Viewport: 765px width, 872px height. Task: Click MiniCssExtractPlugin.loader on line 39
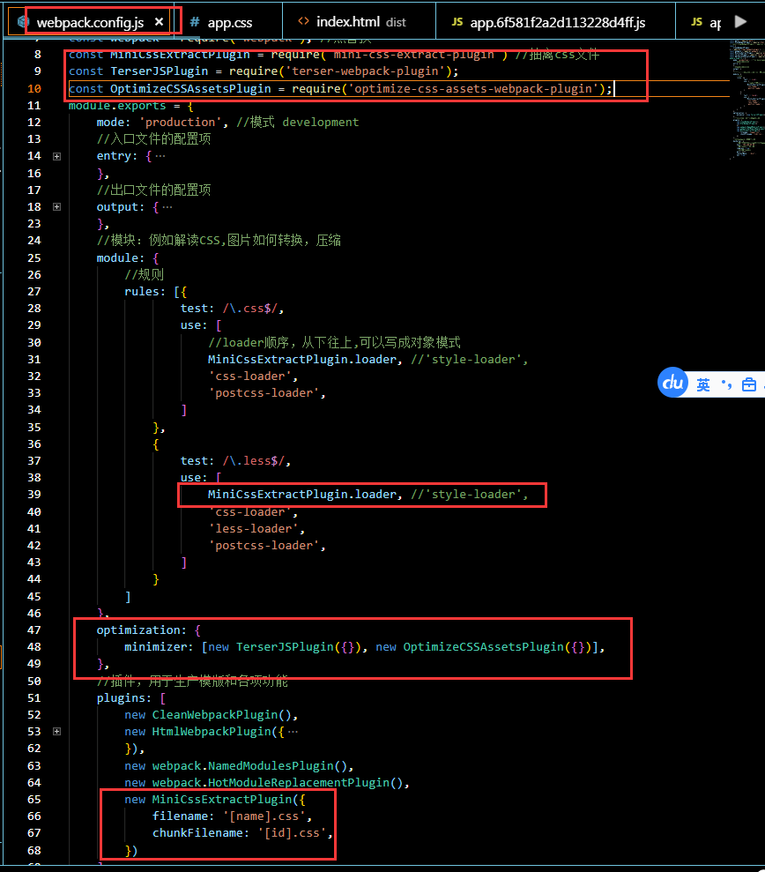tap(302, 495)
